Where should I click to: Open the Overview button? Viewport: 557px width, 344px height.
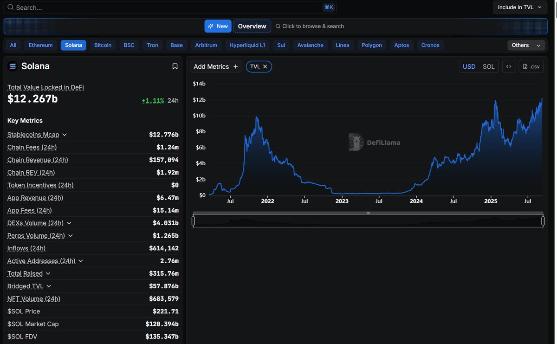[252, 26]
